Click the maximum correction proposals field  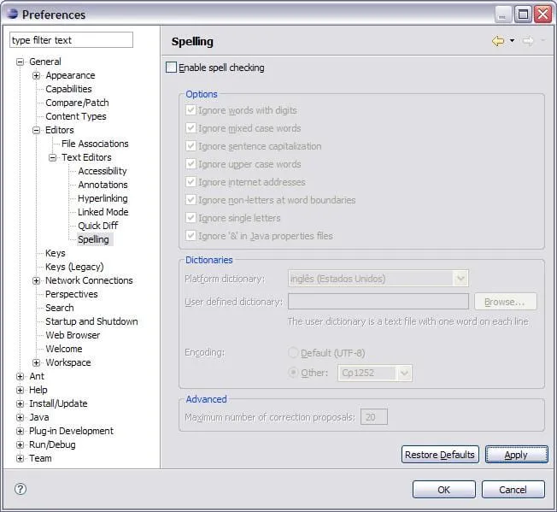(x=374, y=417)
